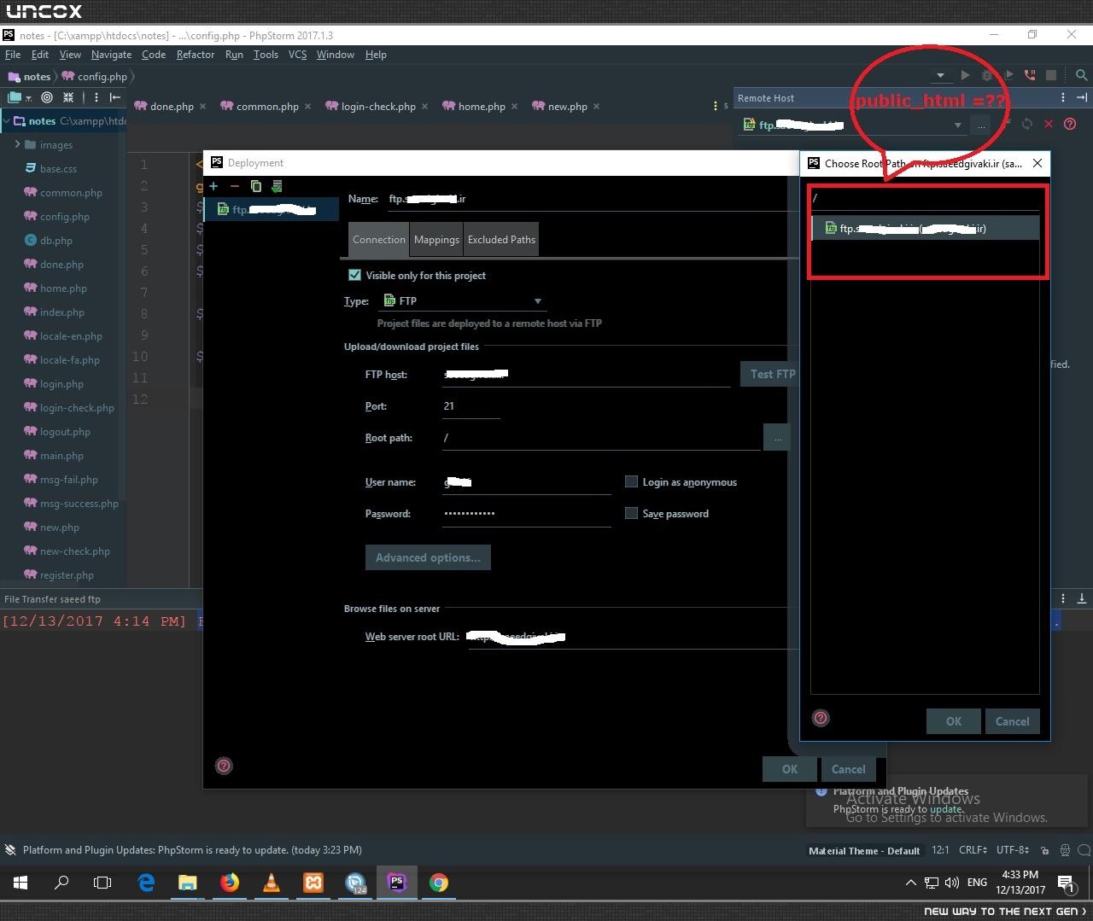
Task: Hide the Project tool window
Action: pos(115,97)
